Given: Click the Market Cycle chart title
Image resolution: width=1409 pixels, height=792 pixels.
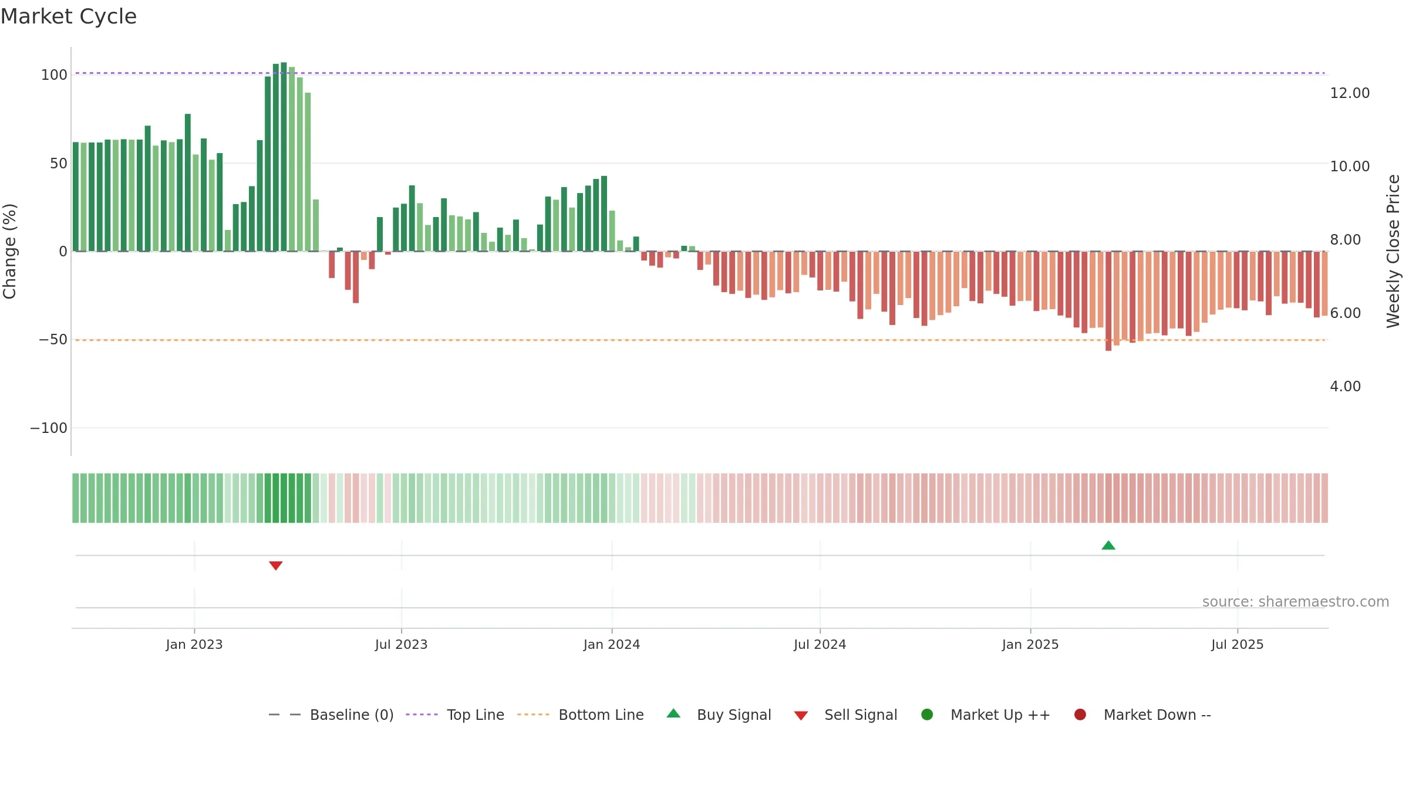Looking at the screenshot, I should [x=69, y=16].
